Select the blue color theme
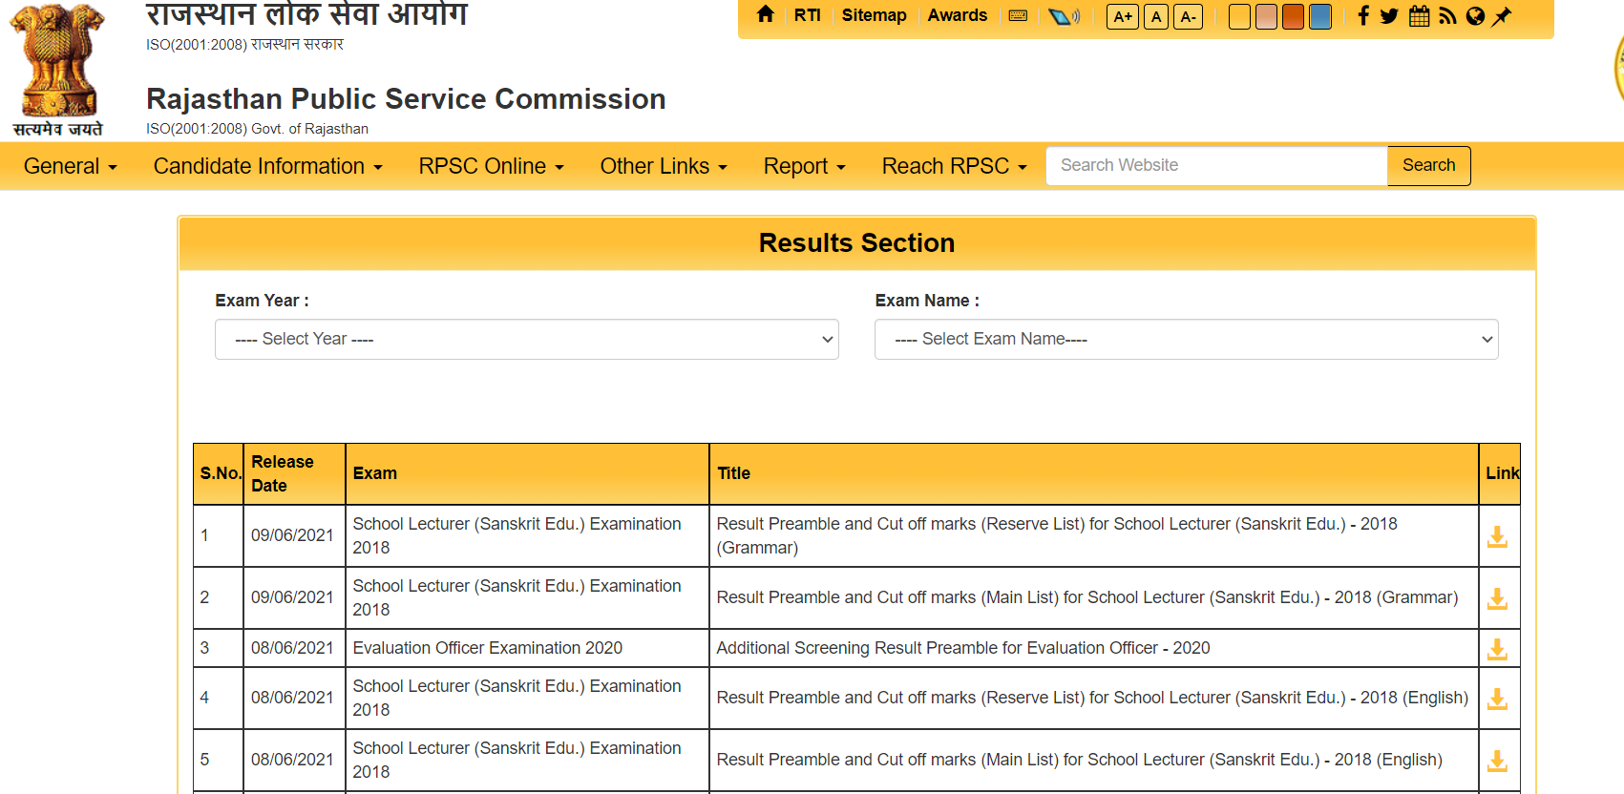Viewport: 1624px width, 794px height. [1320, 17]
